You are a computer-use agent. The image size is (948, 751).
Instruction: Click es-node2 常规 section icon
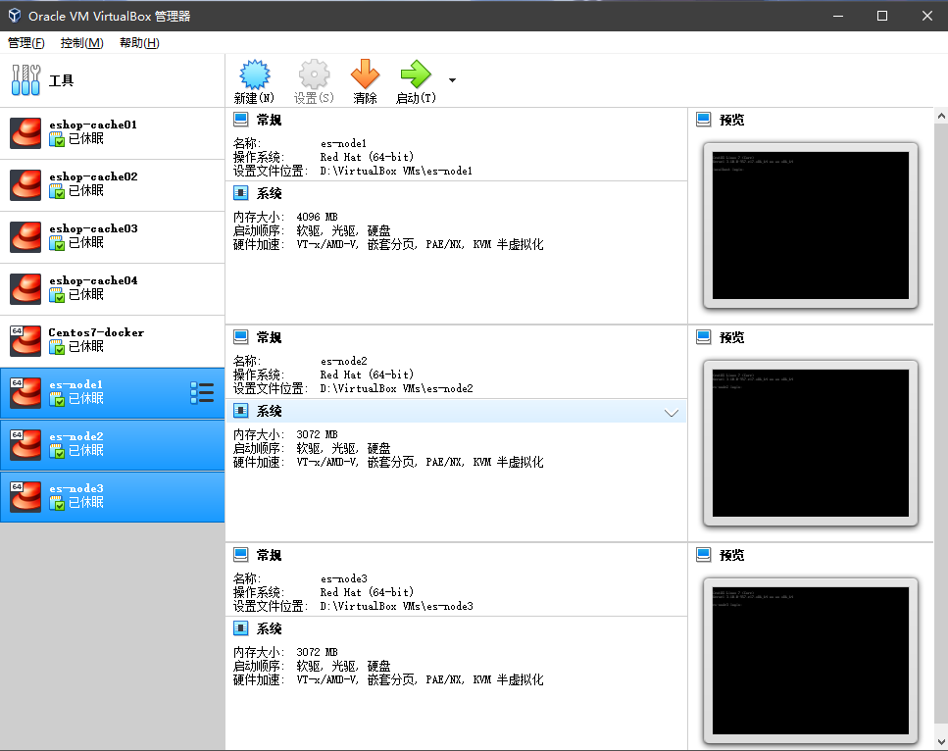(240, 337)
